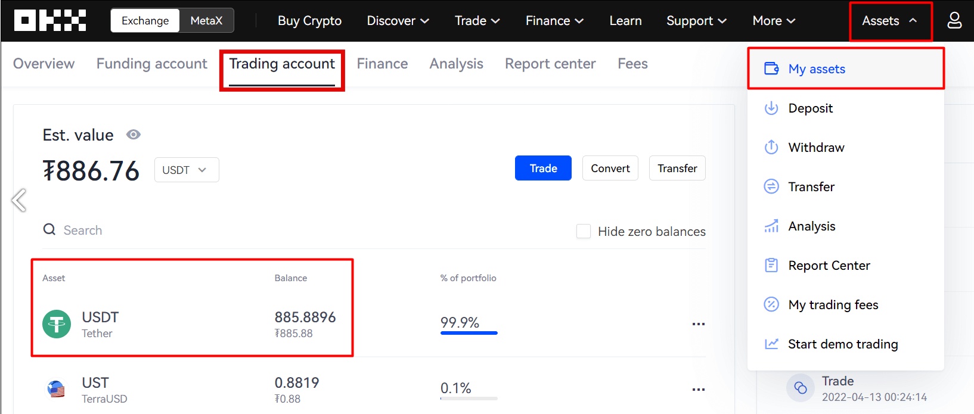Image resolution: width=974 pixels, height=414 pixels.
Task: Click the OKX logo
Action: tap(50, 20)
